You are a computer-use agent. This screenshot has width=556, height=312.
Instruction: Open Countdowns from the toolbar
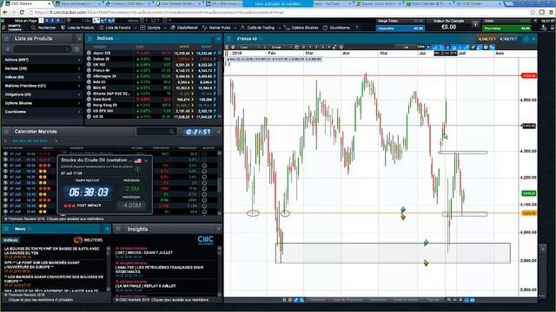pos(336,28)
